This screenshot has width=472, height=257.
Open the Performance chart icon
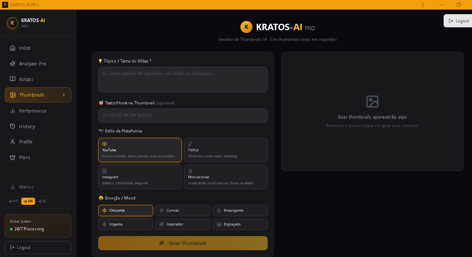(13, 111)
